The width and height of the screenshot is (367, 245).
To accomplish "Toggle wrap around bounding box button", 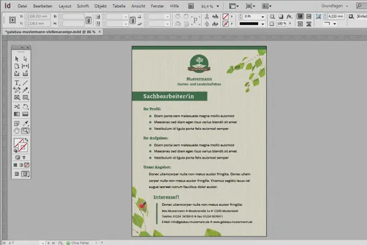I will pos(309,16).
